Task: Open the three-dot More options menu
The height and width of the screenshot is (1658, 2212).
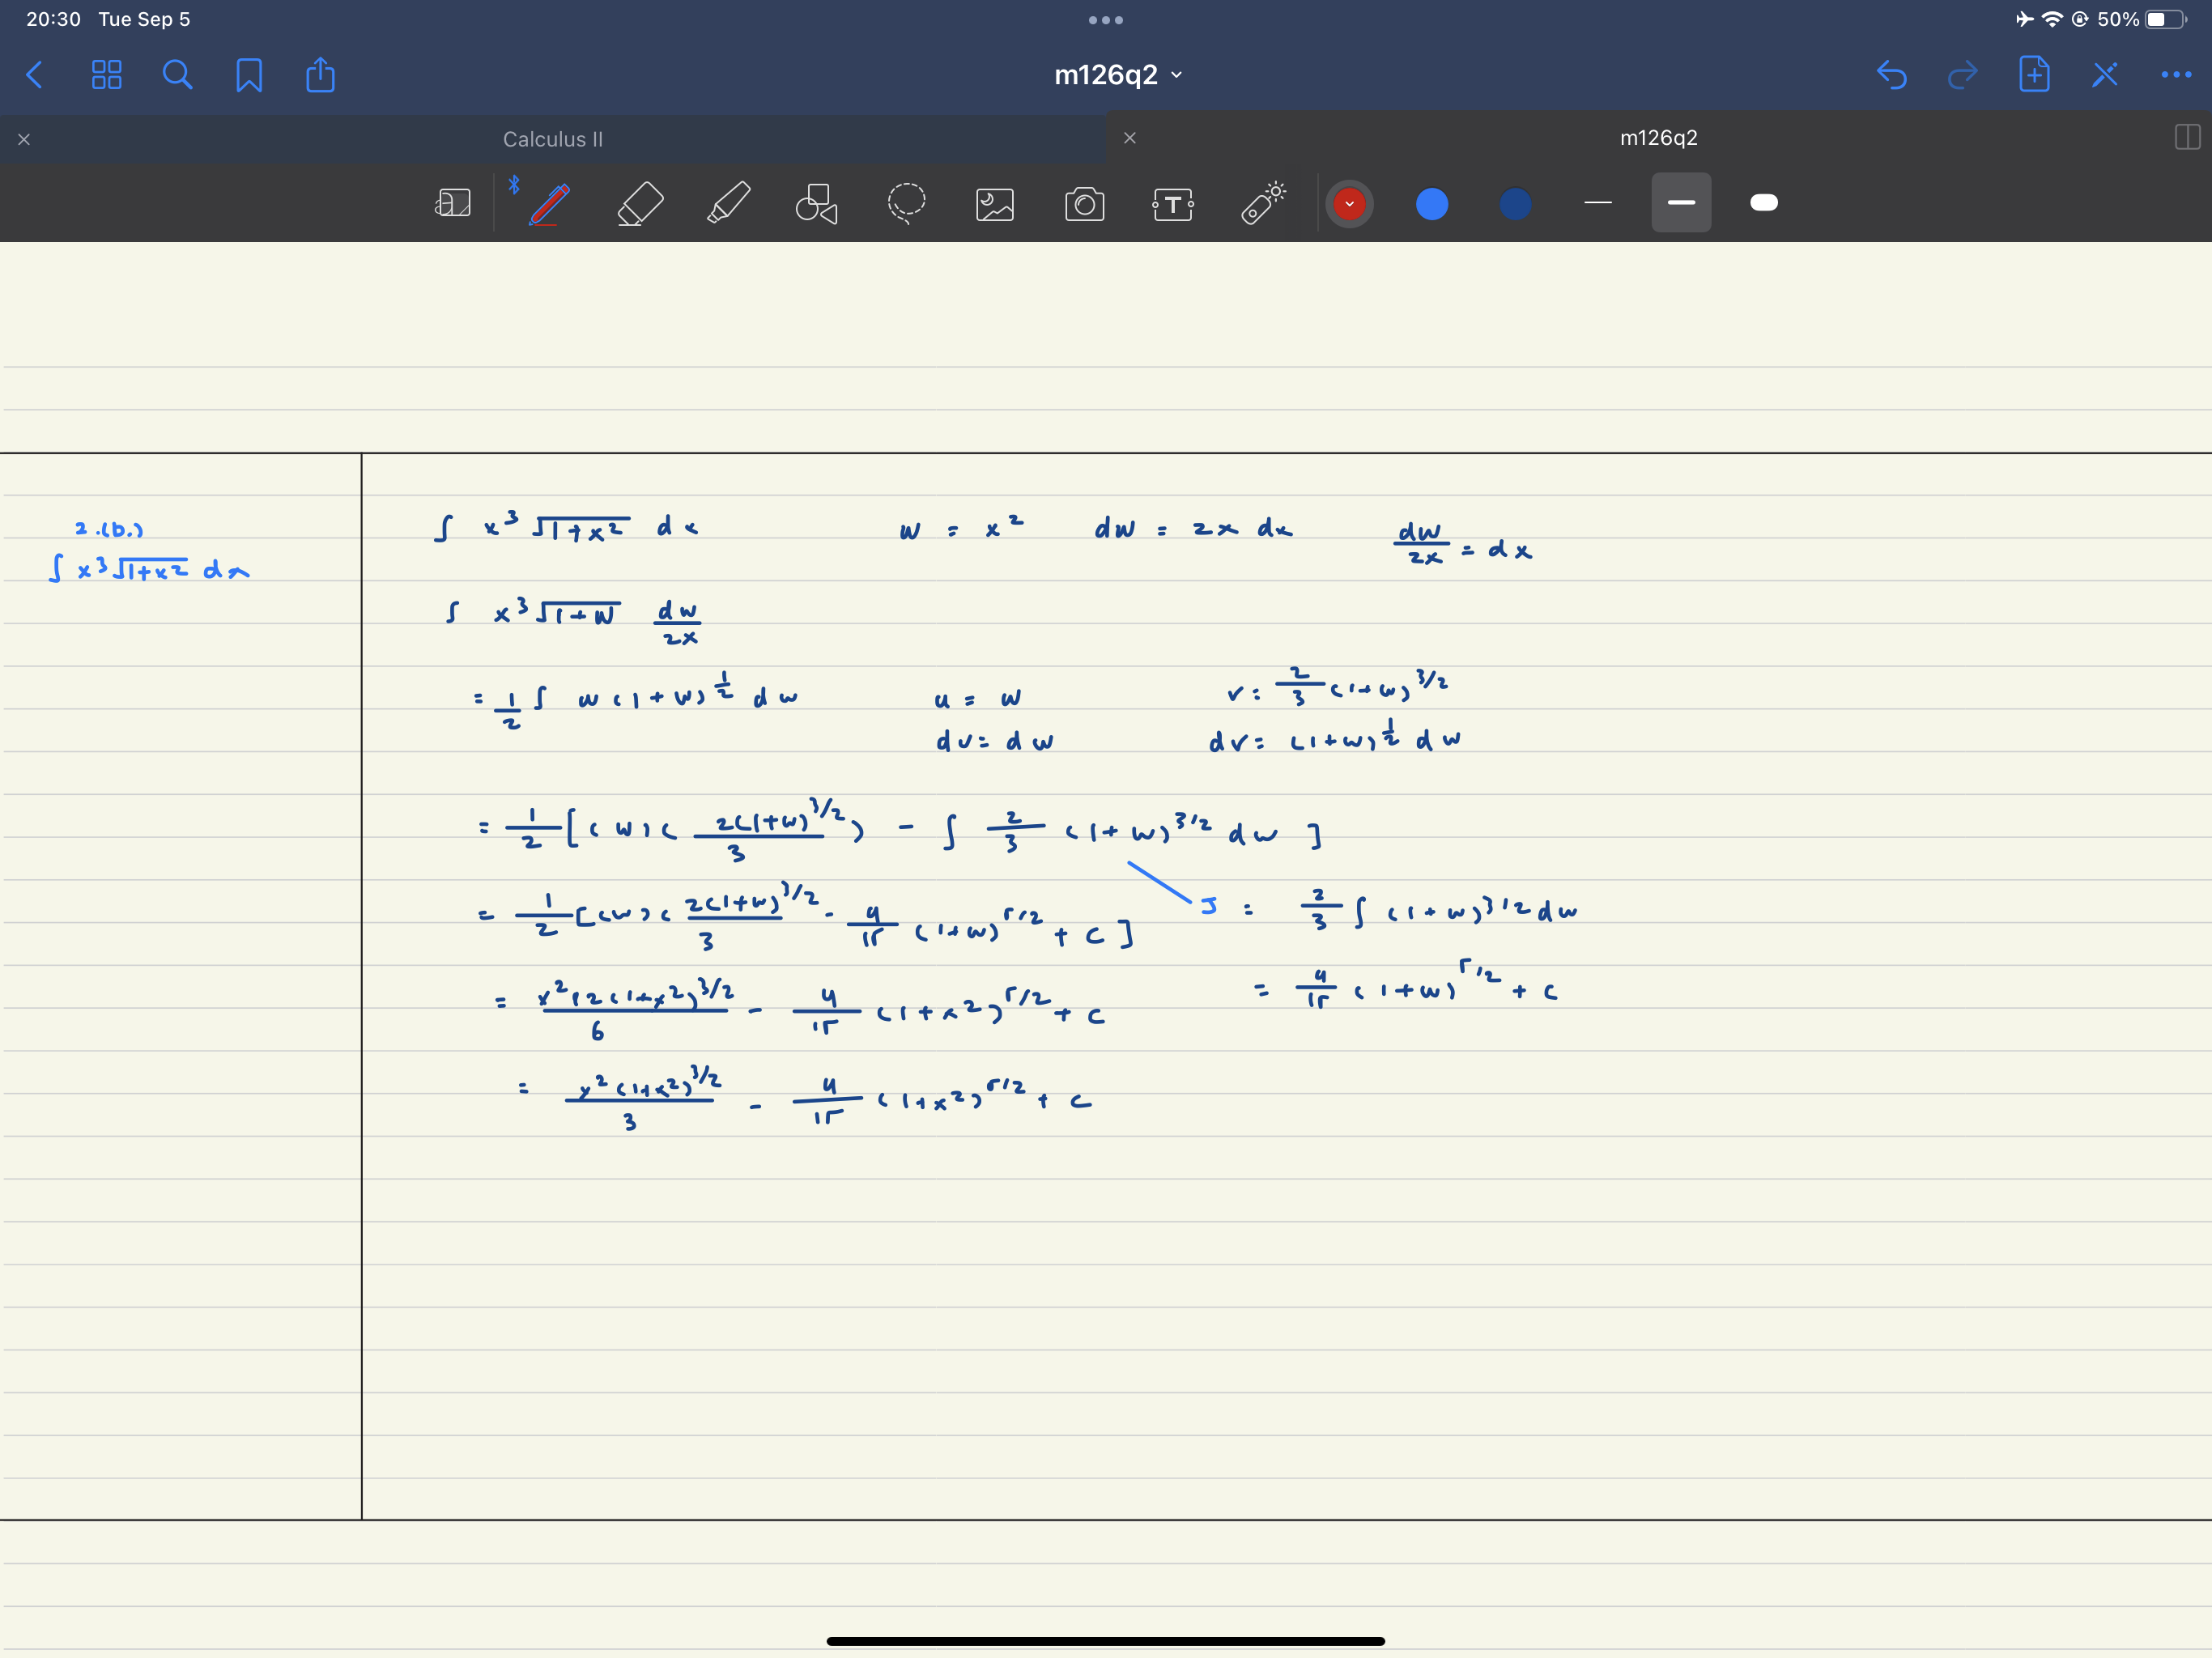Action: click(2176, 75)
